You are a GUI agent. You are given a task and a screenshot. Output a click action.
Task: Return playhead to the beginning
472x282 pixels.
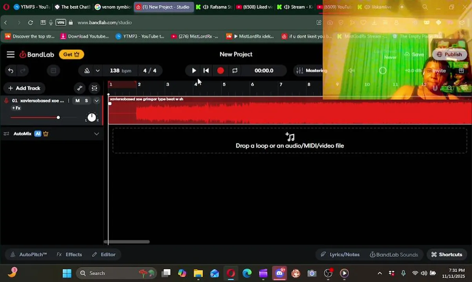pos(206,70)
